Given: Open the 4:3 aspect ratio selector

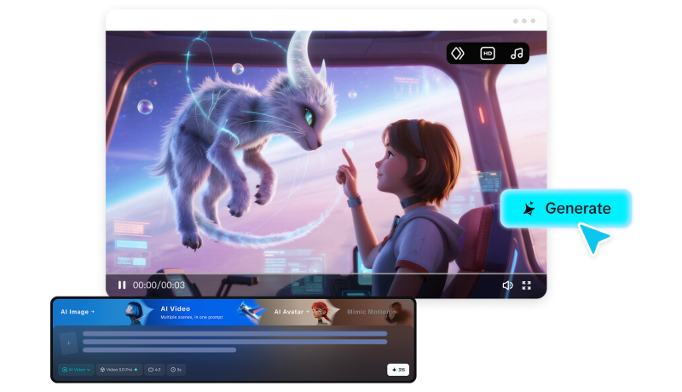Looking at the screenshot, I should point(153,370).
